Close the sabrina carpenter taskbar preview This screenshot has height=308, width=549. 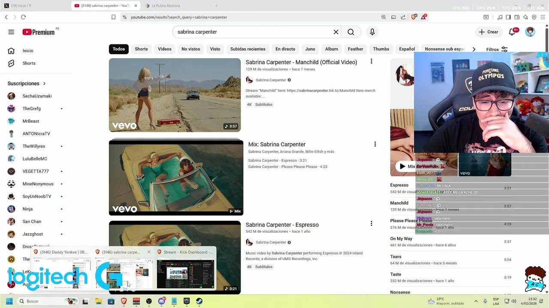point(149,252)
